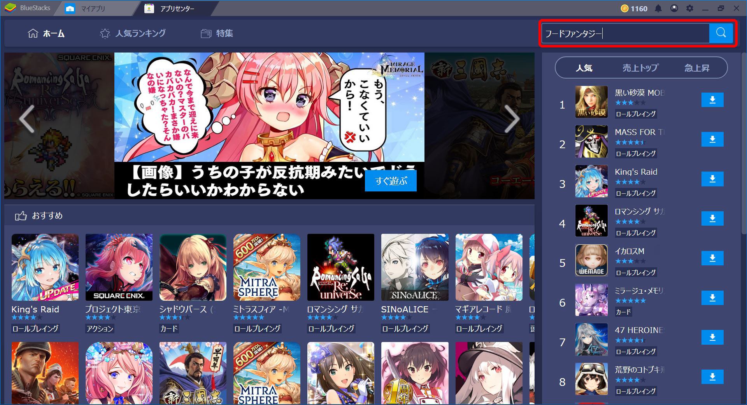Download 47 HEROINES from ranking list

pos(712,337)
